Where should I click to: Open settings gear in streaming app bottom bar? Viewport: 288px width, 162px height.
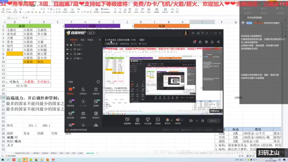(203, 121)
